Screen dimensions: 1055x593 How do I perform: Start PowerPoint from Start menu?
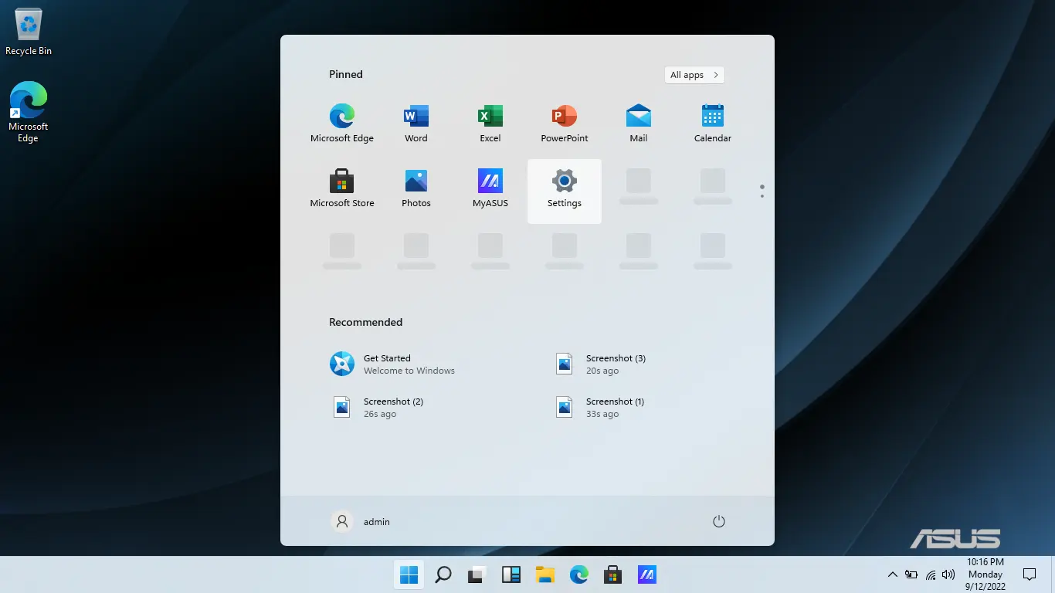564,124
